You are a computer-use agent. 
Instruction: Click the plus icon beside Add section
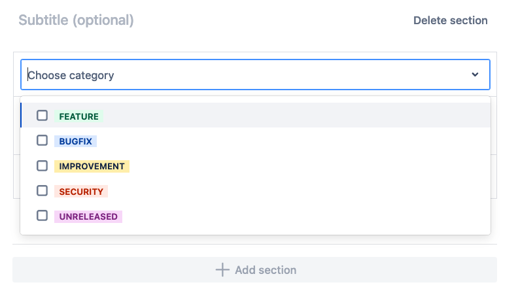pyautogui.click(x=222, y=270)
